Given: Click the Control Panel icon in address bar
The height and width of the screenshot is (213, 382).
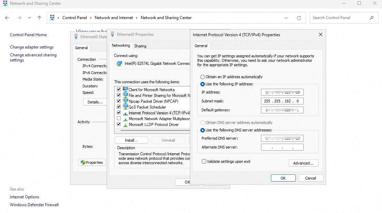Looking at the screenshot, I should click(52, 17).
